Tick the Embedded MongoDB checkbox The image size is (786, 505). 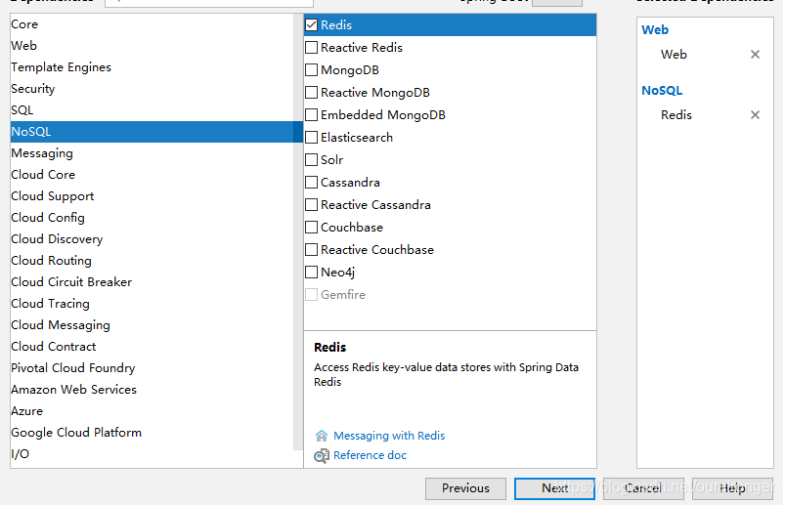pyautogui.click(x=312, y=115)
